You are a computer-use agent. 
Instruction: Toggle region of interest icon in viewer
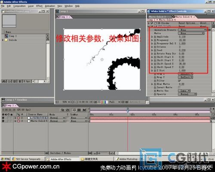tap(123, 102)
